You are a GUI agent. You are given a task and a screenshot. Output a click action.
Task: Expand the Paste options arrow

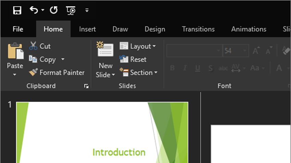pos(15,75)
